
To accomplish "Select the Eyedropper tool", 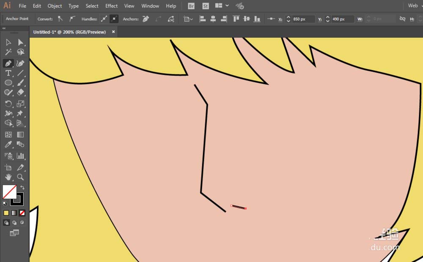I will click(x=8, y=145).
